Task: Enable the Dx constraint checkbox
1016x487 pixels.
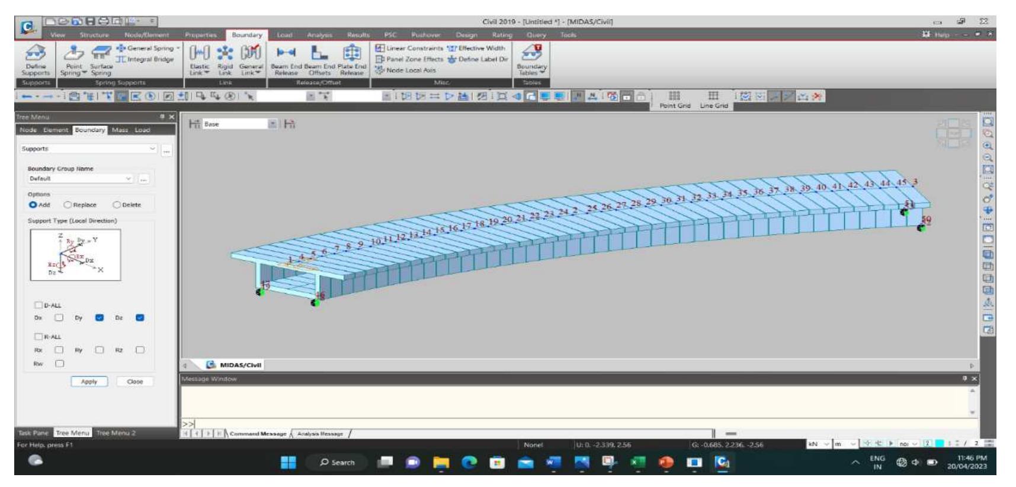Action: pyautogui.click(x=59, y=318)
